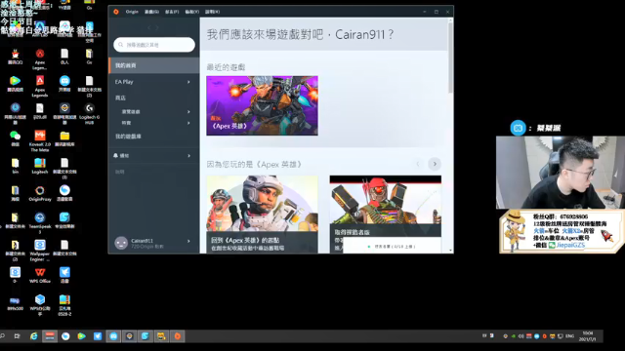Screen dimensions: 625x351
Task: Expand the 瀏覽遊戲 submenu chevron
Action: 188,112
